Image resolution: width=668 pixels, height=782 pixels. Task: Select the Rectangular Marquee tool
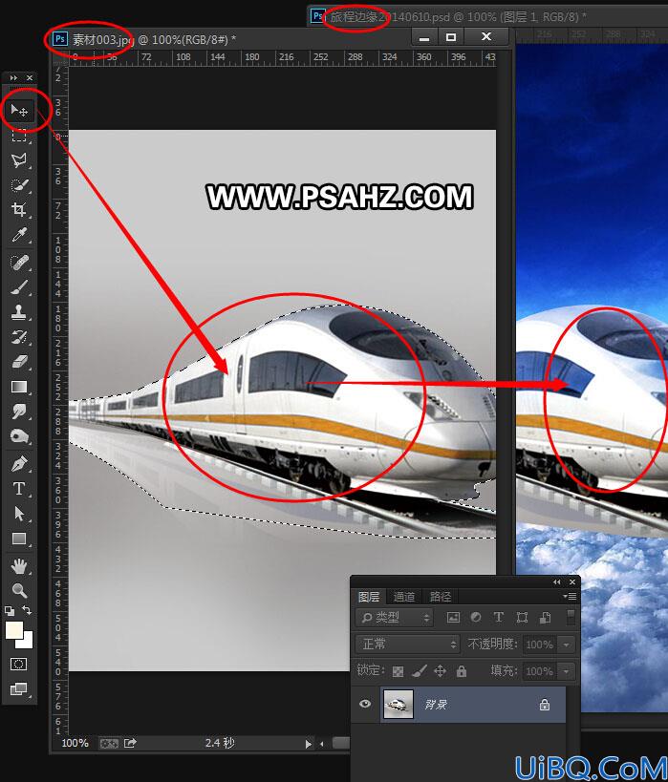19,136
